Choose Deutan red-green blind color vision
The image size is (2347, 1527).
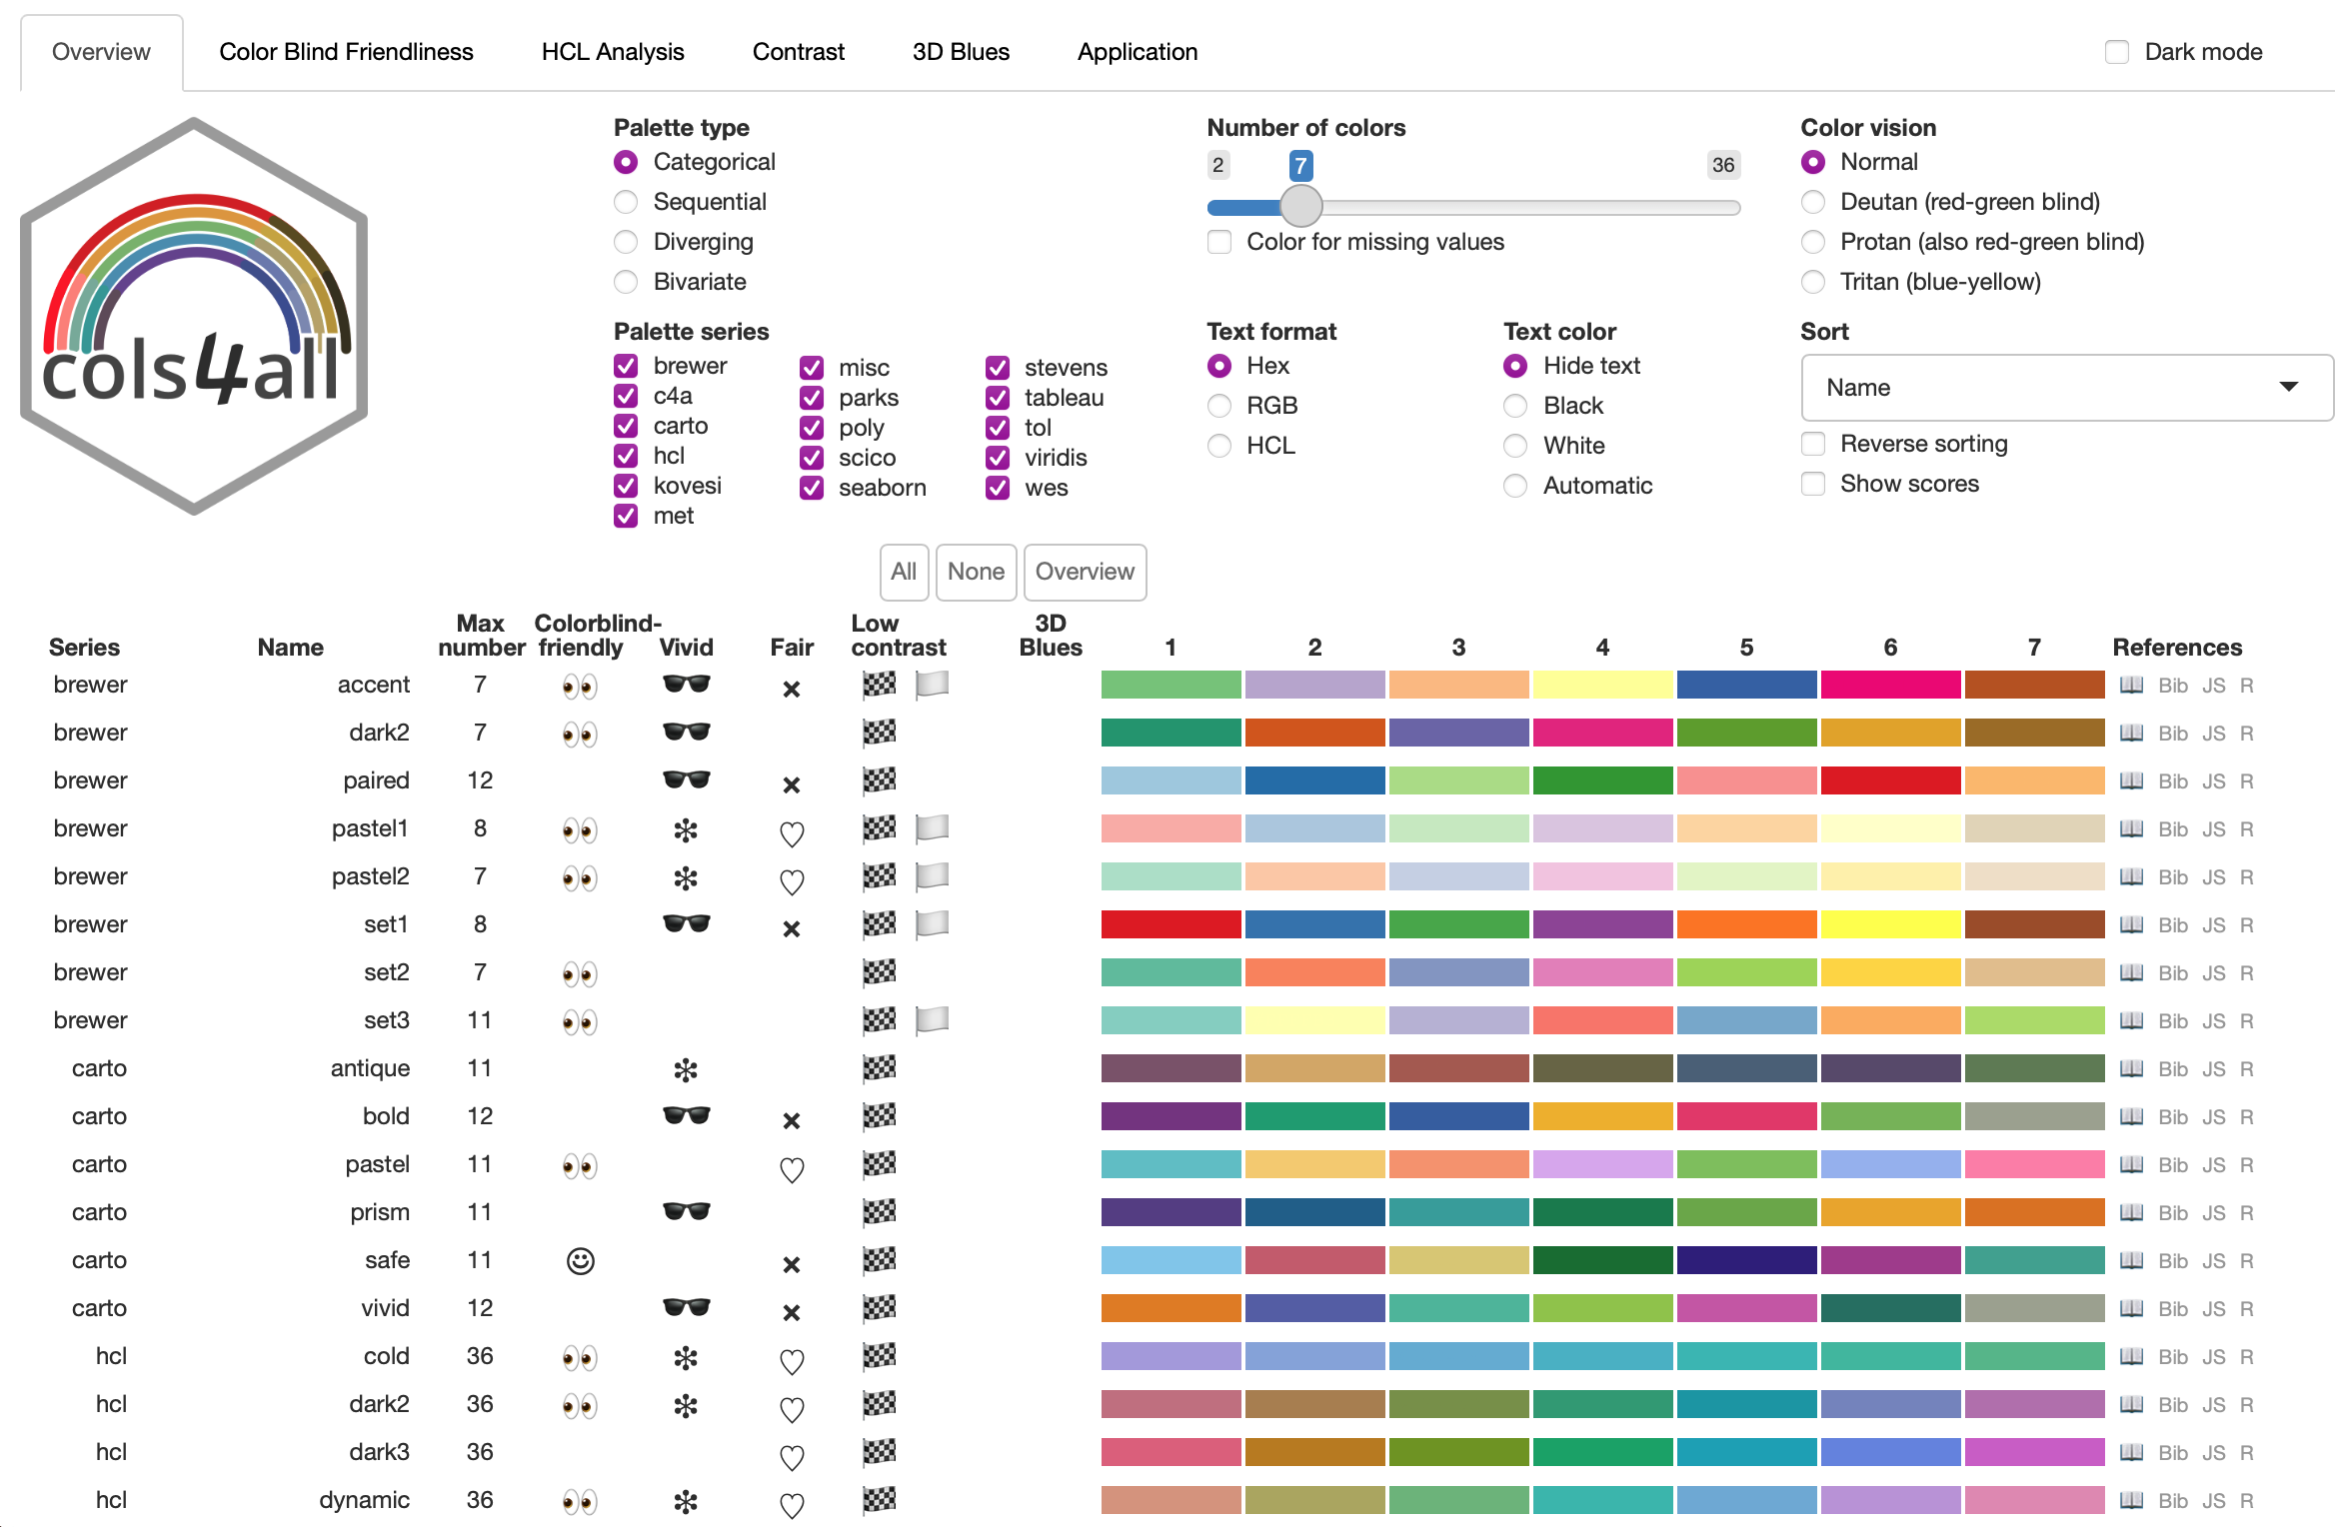(1813, 202)
